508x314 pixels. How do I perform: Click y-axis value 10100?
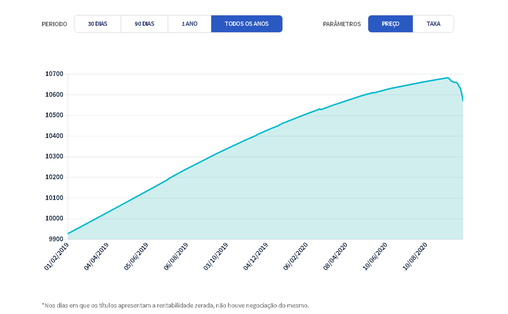(x=54, y=198)
